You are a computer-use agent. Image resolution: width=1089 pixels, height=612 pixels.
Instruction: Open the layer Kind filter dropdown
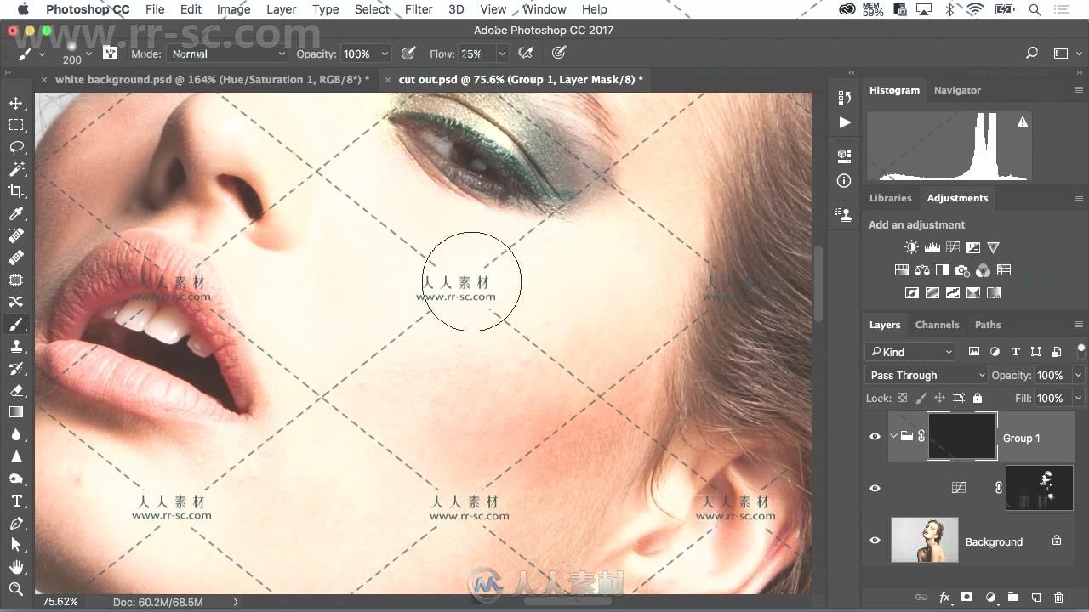tap(911, 352)
